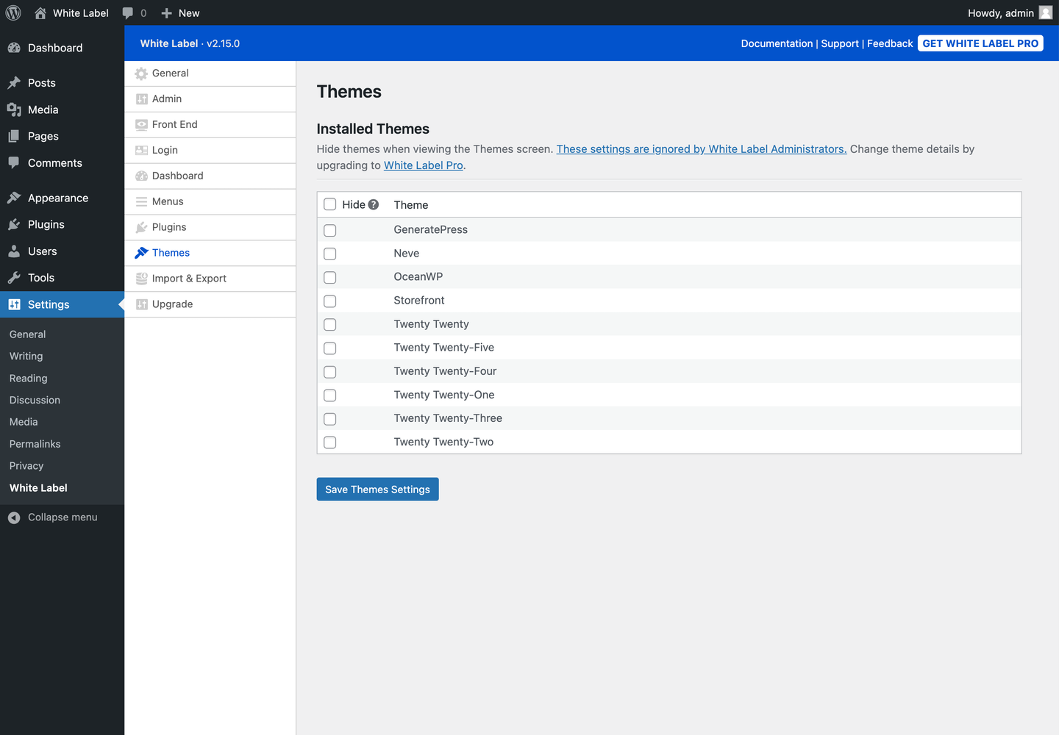
Task: Check the Twenty Twenty-Five checkbox
Action: [329, 348]
